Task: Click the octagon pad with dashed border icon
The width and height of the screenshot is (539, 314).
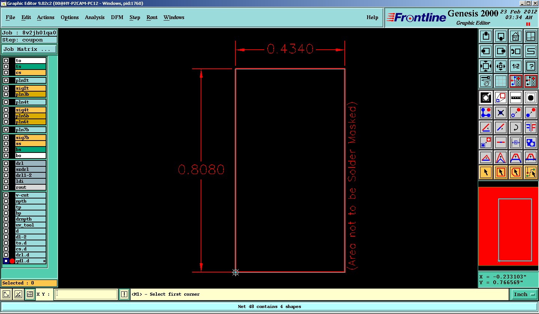Action: tap(531, 98)
